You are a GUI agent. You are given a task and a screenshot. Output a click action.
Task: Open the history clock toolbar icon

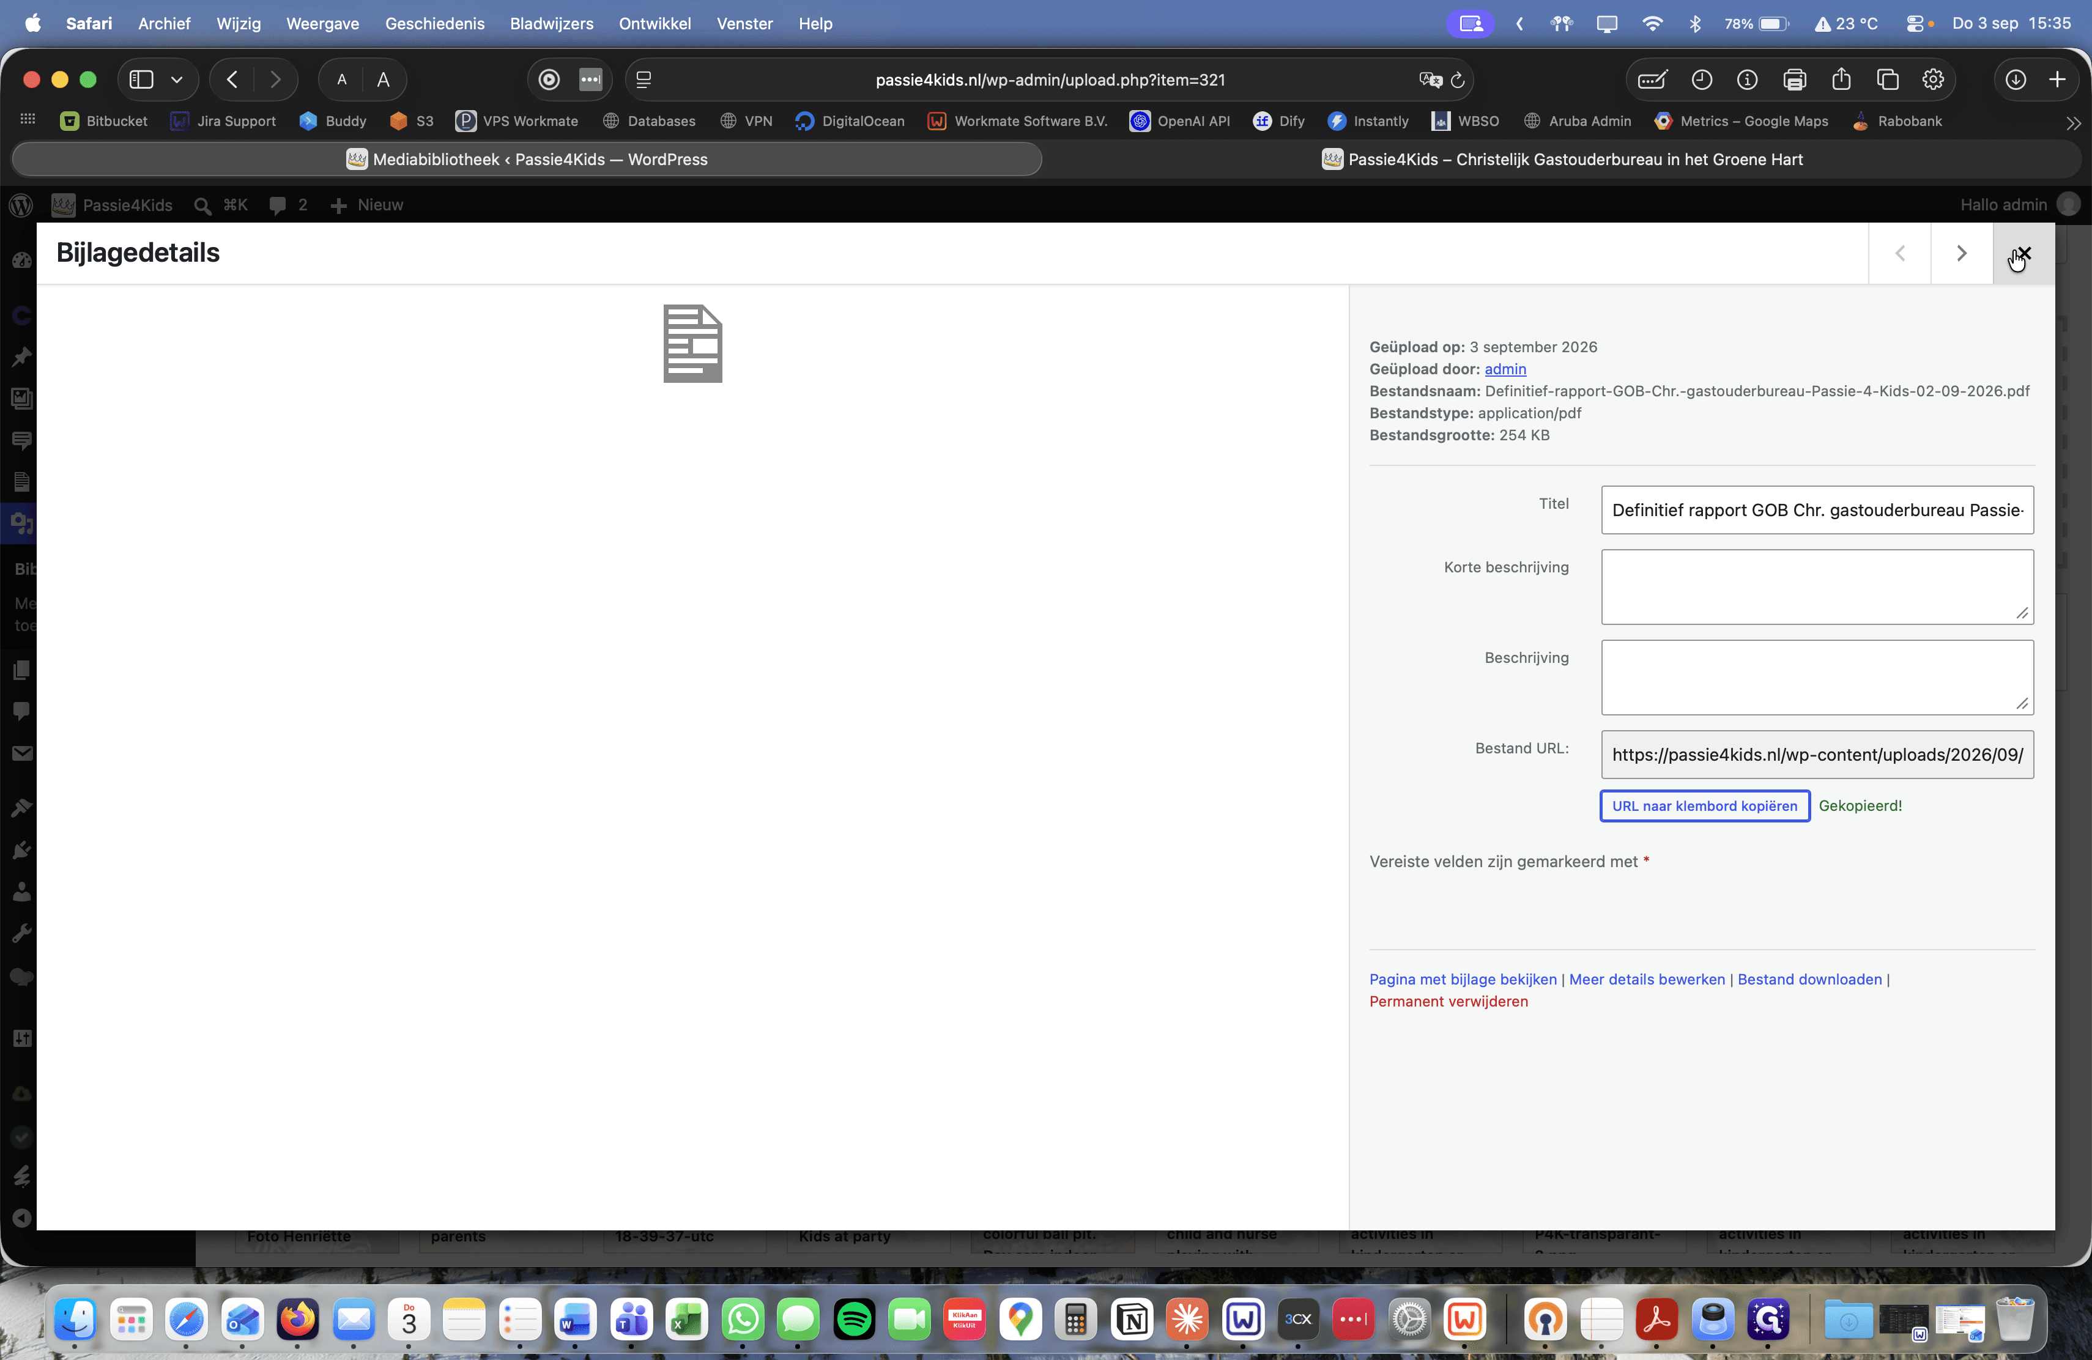tap(1702, 80)
